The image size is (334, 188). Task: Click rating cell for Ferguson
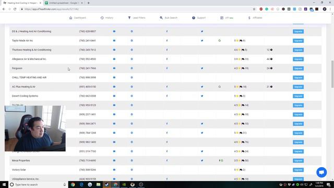[x=241, y=68]
